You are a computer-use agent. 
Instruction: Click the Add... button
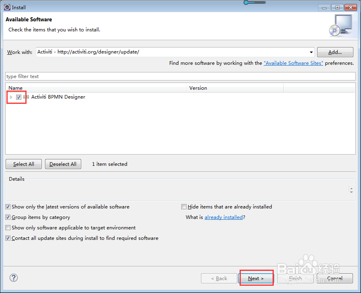pyautogui.click(x=335, y=52)
